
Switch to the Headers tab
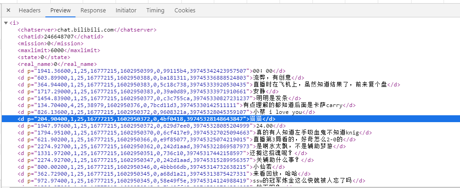[x=30, y=10]
